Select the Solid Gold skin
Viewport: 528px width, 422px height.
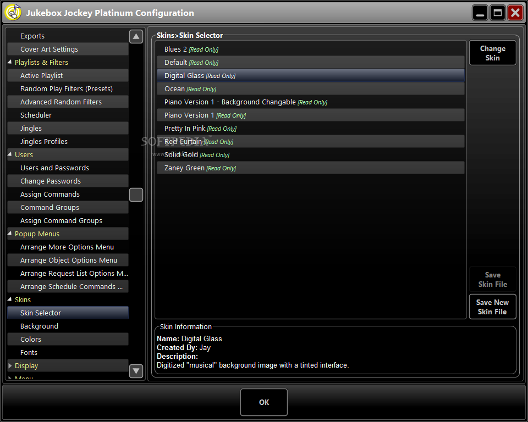tap(310, 155)
